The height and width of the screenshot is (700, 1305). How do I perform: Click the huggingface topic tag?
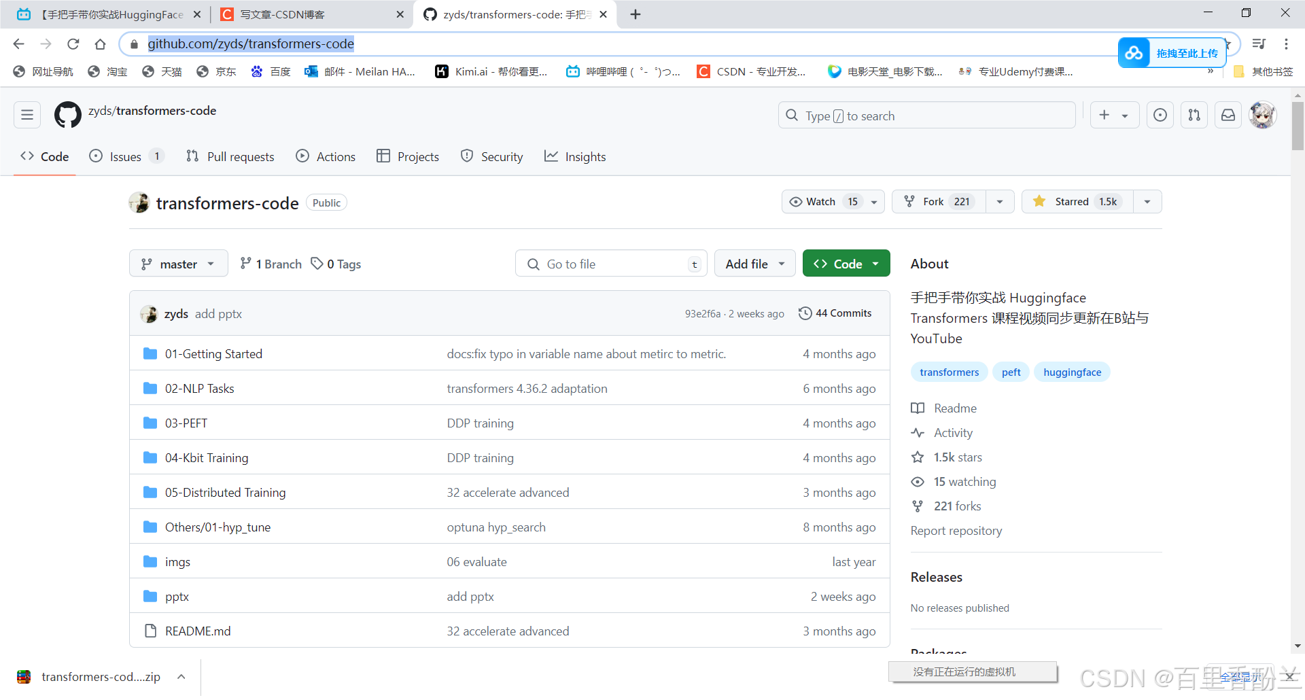[1072, 372]
